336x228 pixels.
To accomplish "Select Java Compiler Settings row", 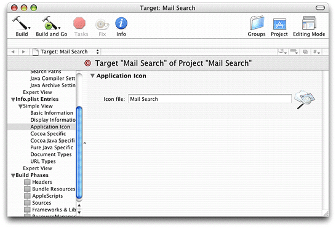I will (53, 78).
